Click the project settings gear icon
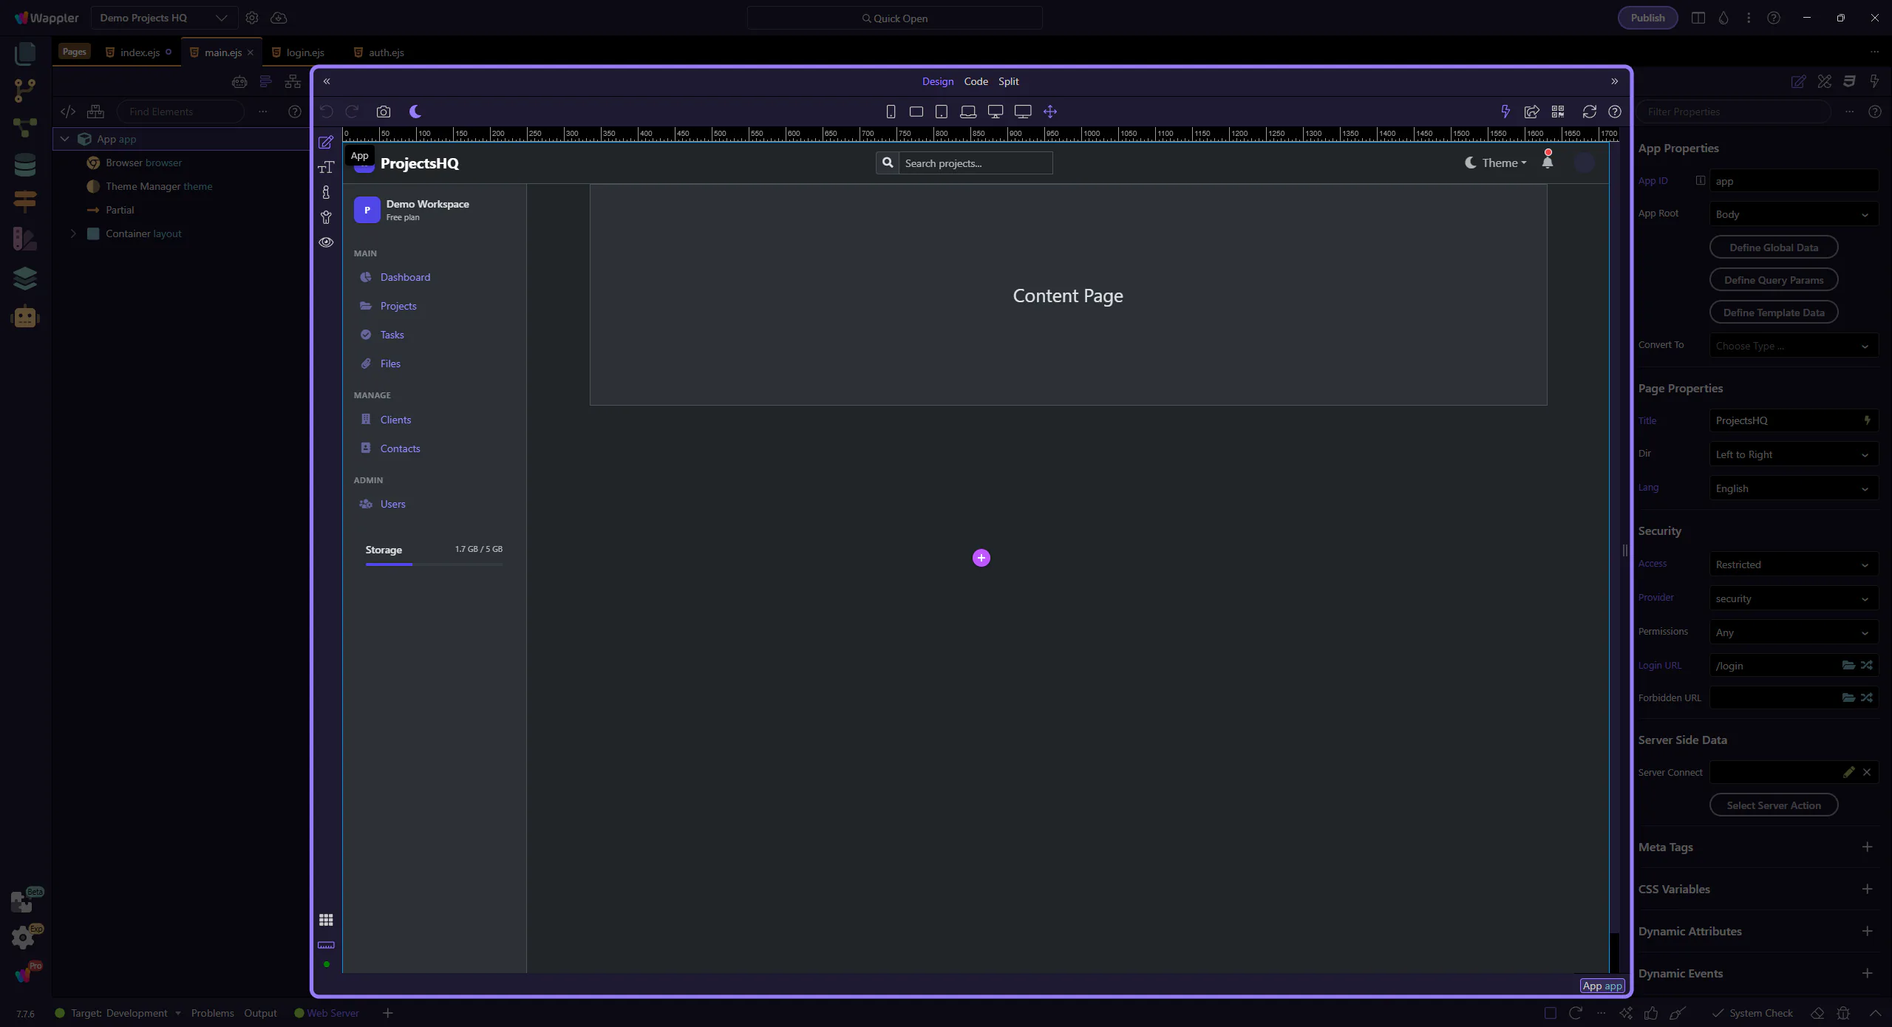The height and width of the screenshot is (1027, 1892). (252, 18)
